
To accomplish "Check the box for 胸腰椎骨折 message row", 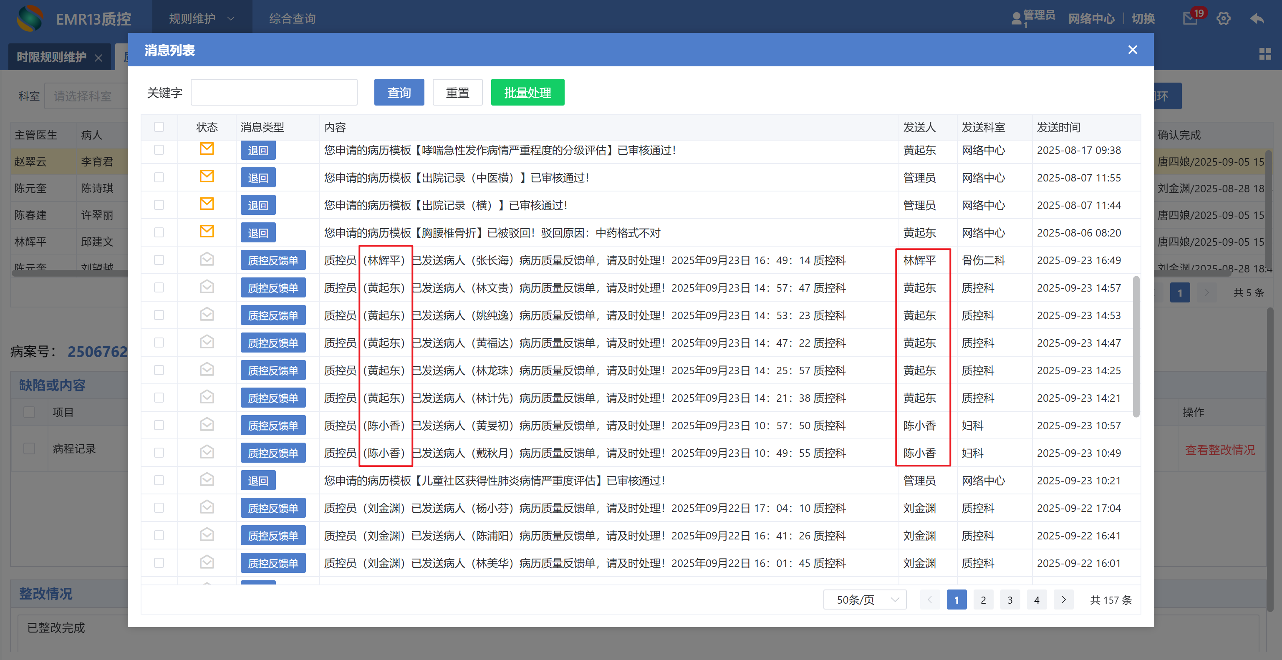I will pyautogui.click(x=159, y=232).
